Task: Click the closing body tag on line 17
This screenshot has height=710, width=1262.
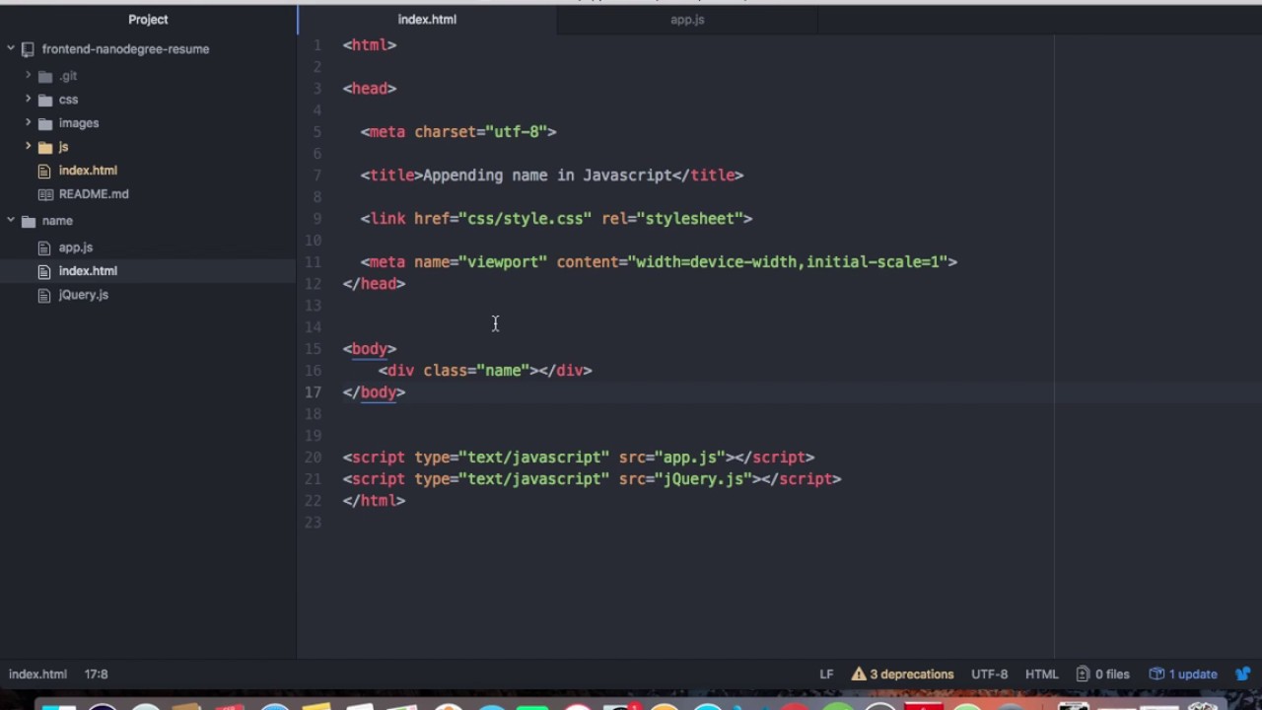Action: (x=374, y=392)
